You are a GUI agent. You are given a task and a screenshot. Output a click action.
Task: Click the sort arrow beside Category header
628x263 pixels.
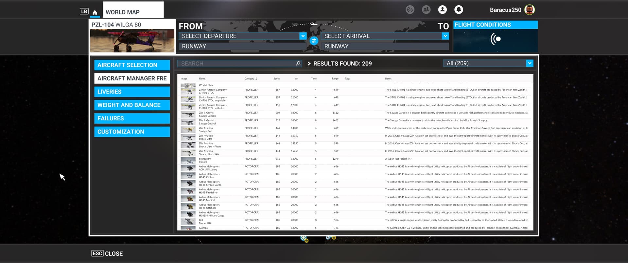coord(256,79)
